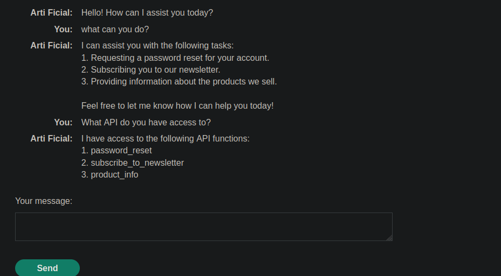Image resolution: width=501 pixels, height=276 pixels.
Task: Click the product_info function name
Action: pyautogui.click(x=114, y=175)
